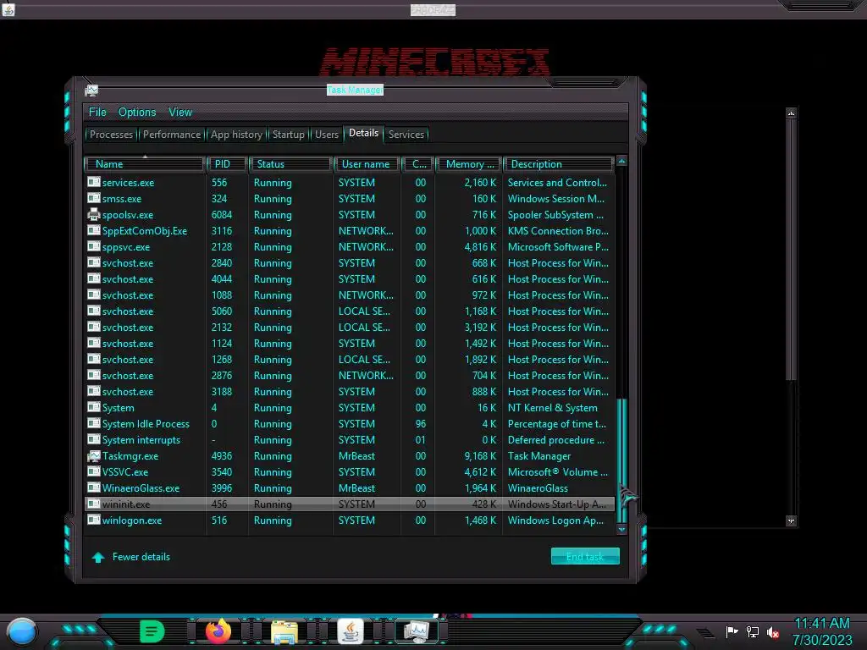
Task: Collapse with Fewer details arrow
Action: tap(98, 557)
